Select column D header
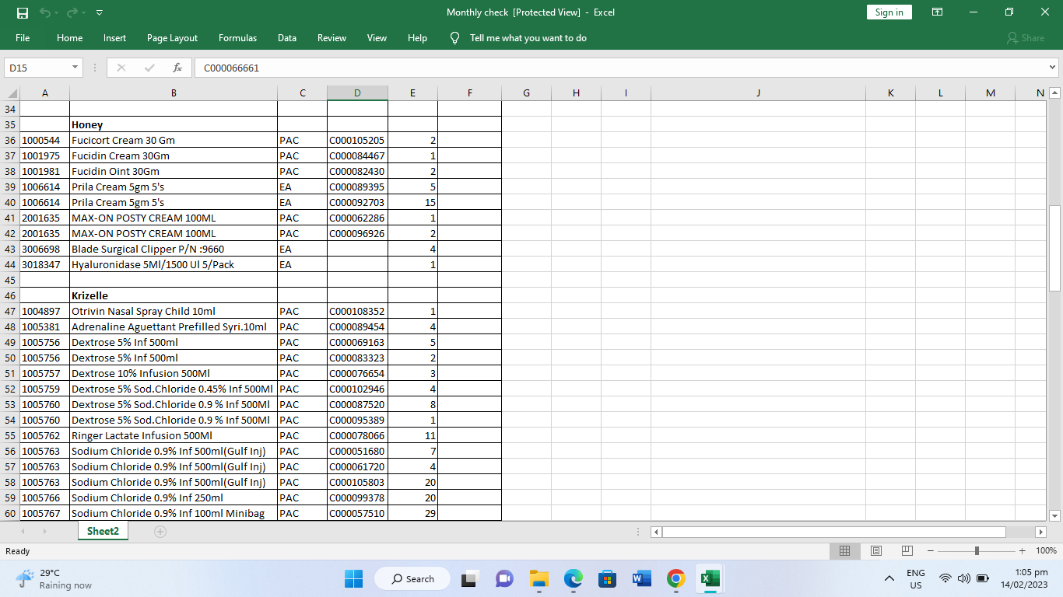 click(357, 93)
